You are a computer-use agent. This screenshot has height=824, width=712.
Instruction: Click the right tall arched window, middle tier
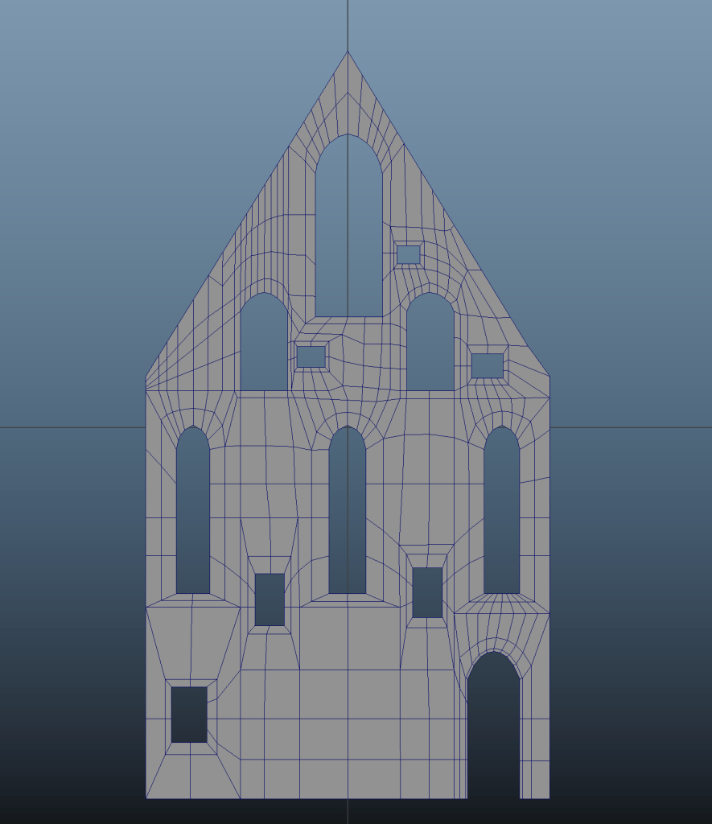[x=501, y=515]
